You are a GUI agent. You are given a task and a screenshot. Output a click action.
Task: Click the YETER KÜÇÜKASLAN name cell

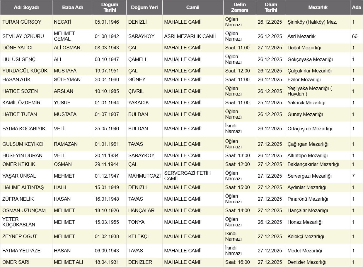point(19,222)
